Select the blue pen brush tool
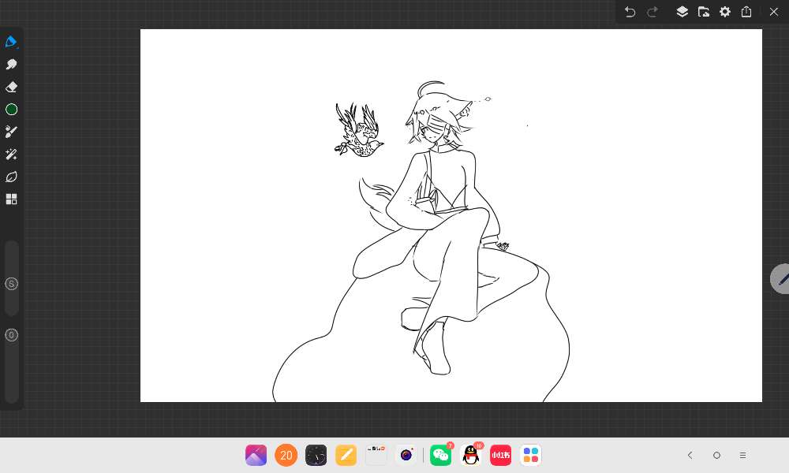The image size is (789, 473). click(11, 42)
